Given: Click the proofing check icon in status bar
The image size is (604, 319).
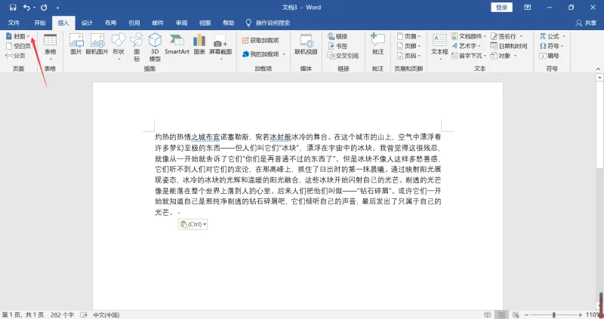Looking at the screenshot, I should coord(84,314).
